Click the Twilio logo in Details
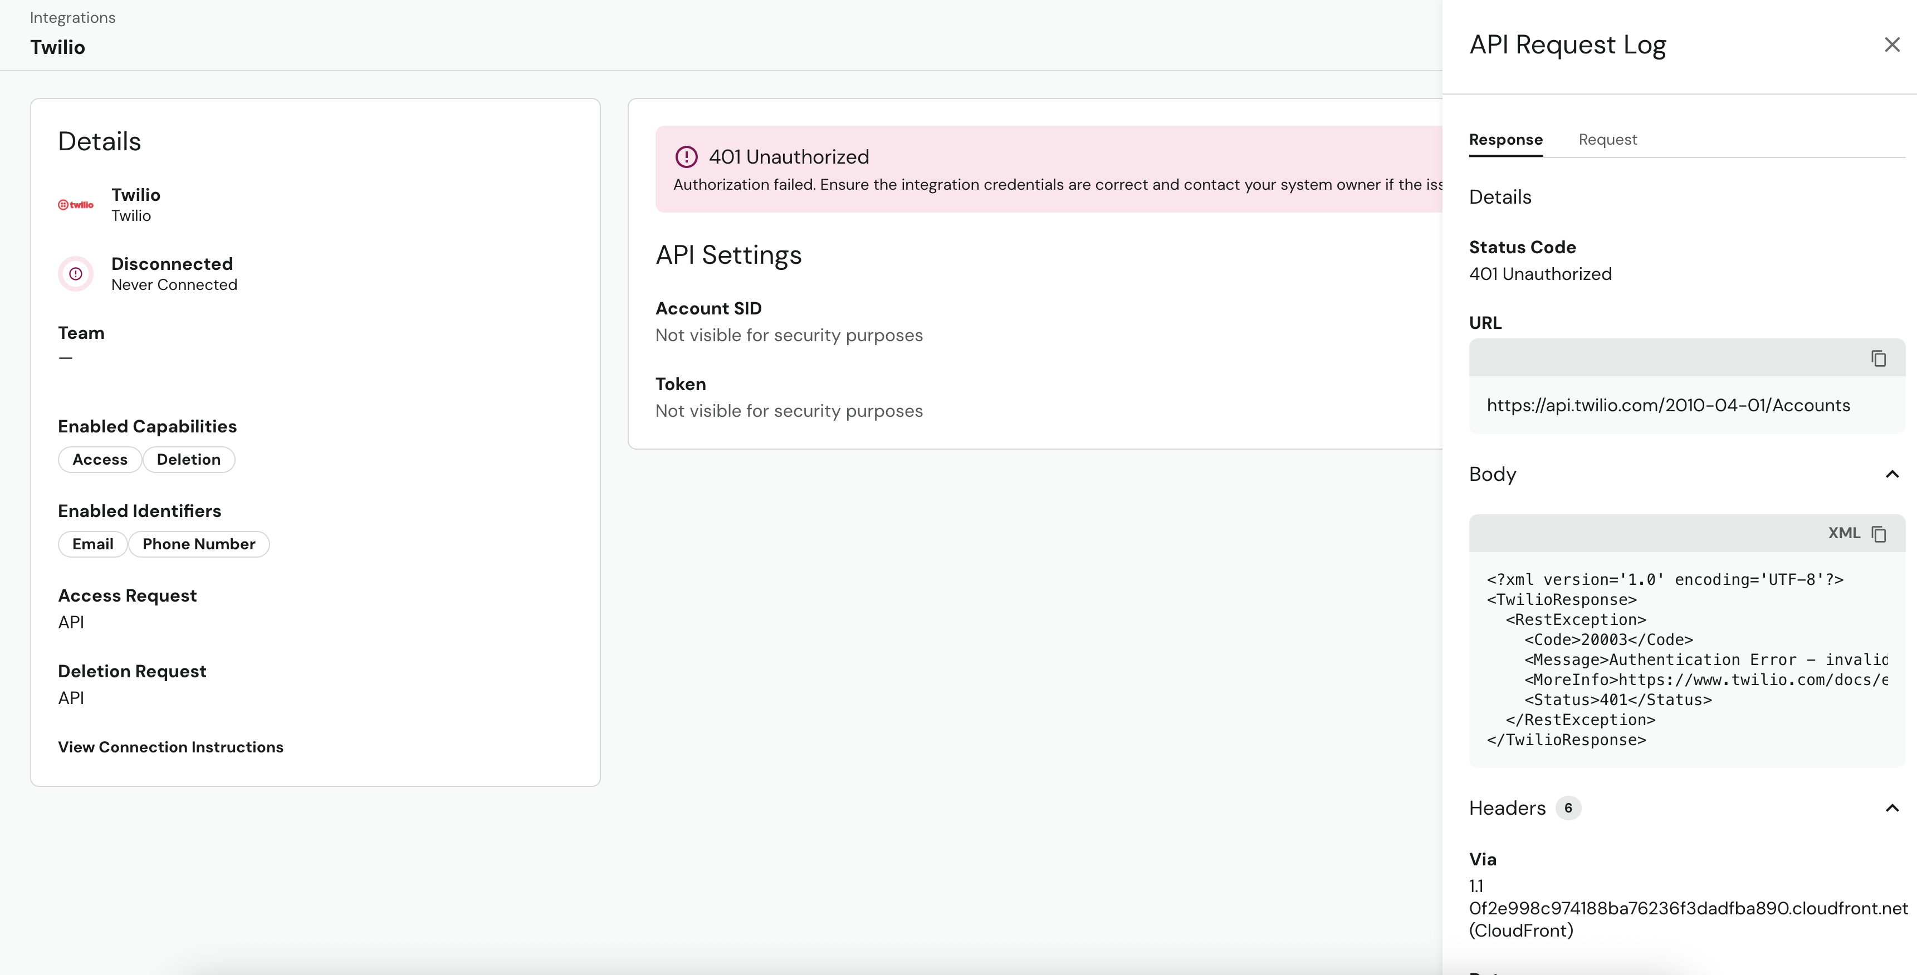The image size is (1917, 975). [x=76, y=205]
